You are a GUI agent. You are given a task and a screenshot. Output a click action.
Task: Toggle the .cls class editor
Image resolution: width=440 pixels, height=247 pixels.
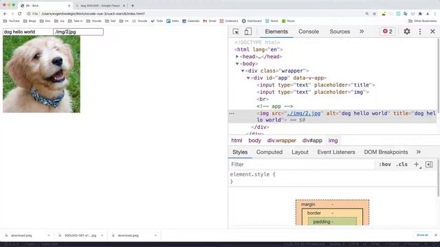(x=401, y=165)
